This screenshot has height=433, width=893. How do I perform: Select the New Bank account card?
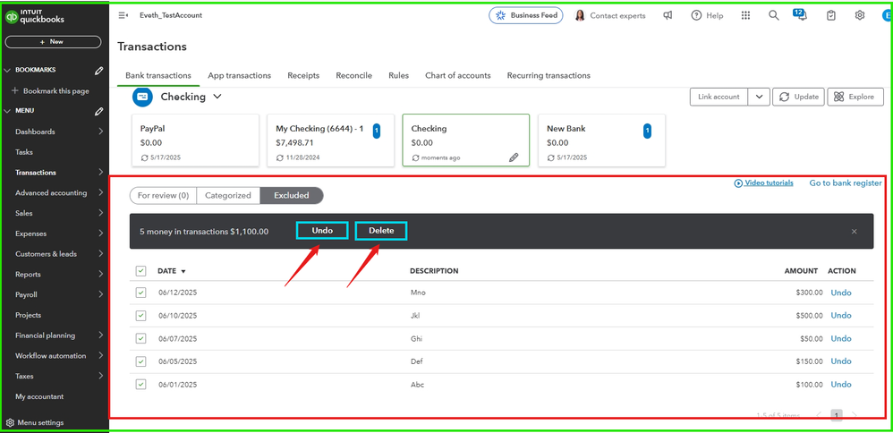[x=601, y=140]
